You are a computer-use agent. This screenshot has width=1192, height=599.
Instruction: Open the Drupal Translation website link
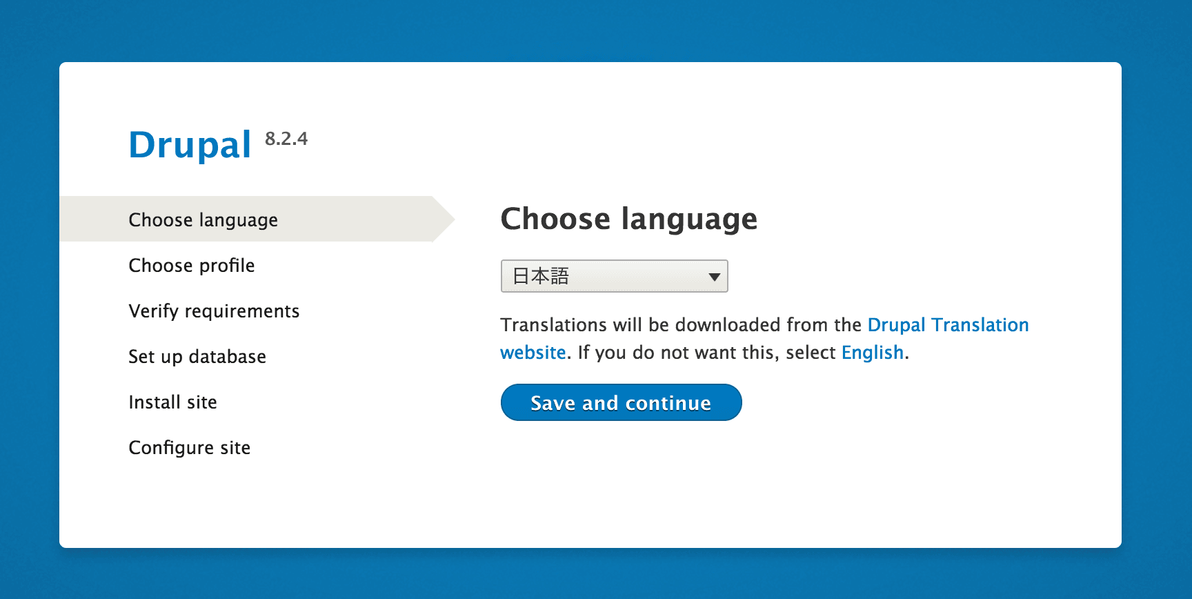948,325
